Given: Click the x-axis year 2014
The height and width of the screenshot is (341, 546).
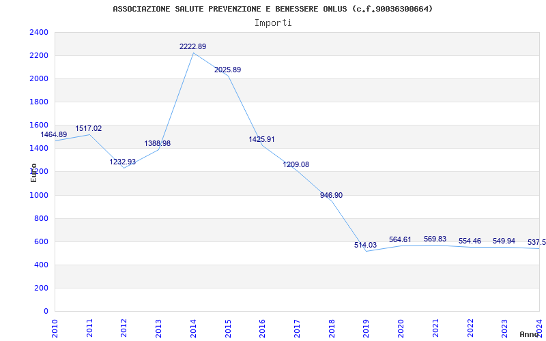Looking at the screenshot, I should click(x=193, y=328).
